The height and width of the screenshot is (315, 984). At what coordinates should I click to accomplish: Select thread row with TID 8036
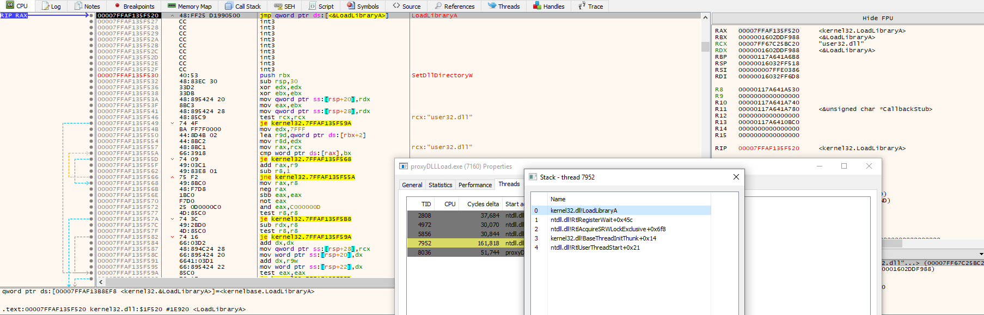tap(466, 252)
